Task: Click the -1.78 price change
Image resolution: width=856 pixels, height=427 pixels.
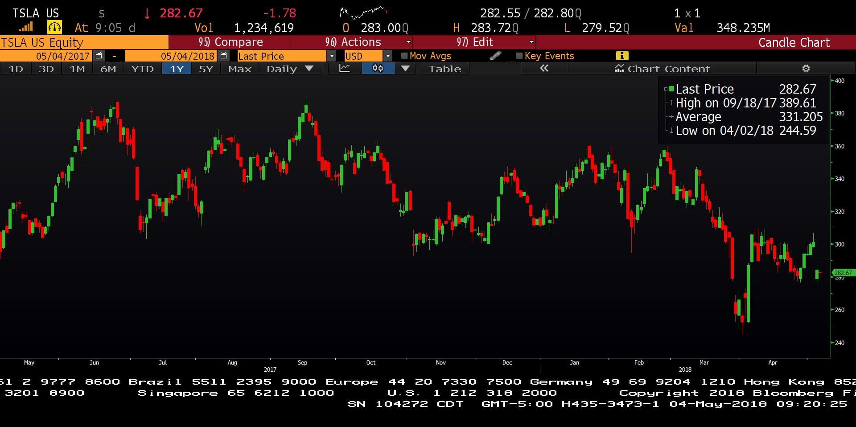Action: tap(280, 13)
